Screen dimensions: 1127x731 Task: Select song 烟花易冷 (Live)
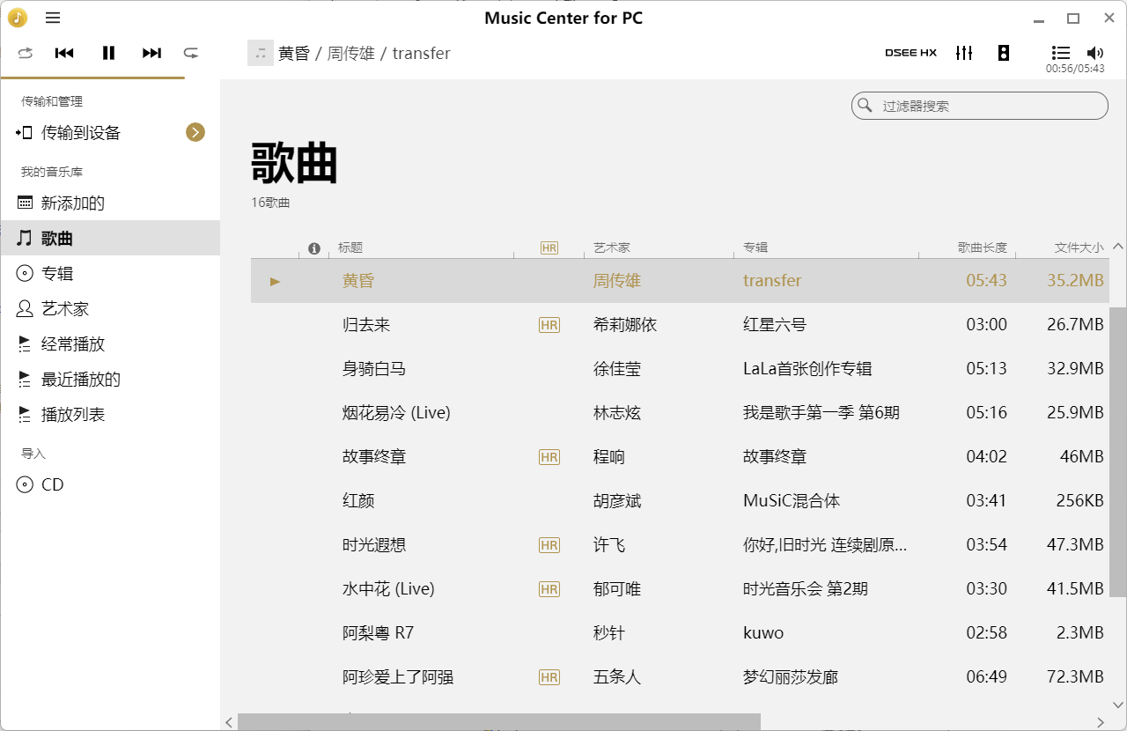(x=396, y=413)
